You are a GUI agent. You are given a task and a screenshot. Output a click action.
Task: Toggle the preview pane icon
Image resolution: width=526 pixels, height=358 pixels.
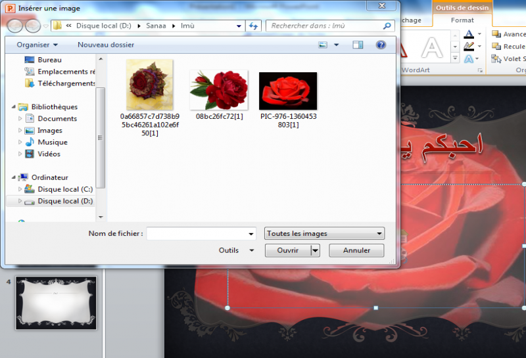[x=358, y=45]
